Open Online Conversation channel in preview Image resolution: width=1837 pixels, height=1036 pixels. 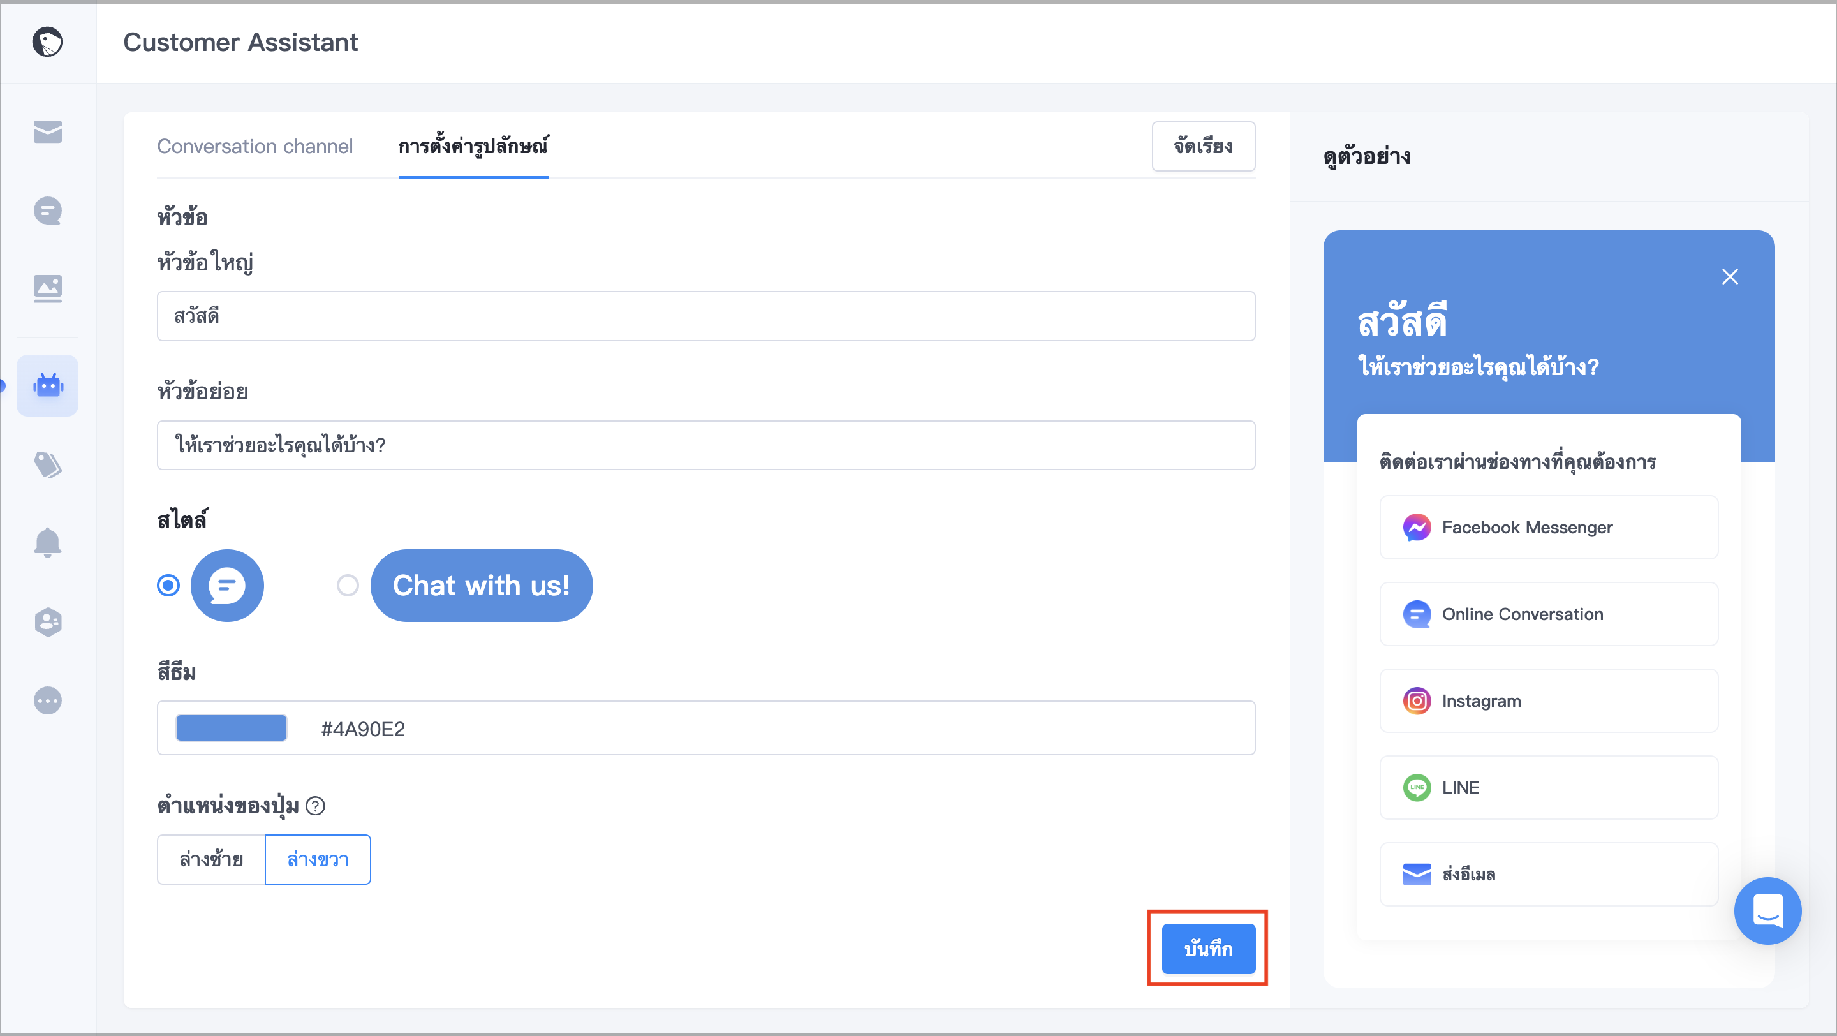pos(1548,614)
